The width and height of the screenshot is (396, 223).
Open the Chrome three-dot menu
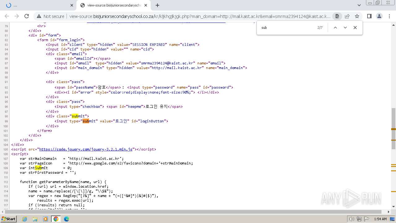pos(389,16)
